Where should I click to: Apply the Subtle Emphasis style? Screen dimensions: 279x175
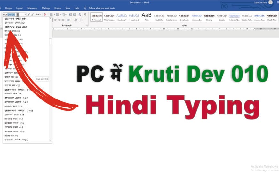(172, 17)
